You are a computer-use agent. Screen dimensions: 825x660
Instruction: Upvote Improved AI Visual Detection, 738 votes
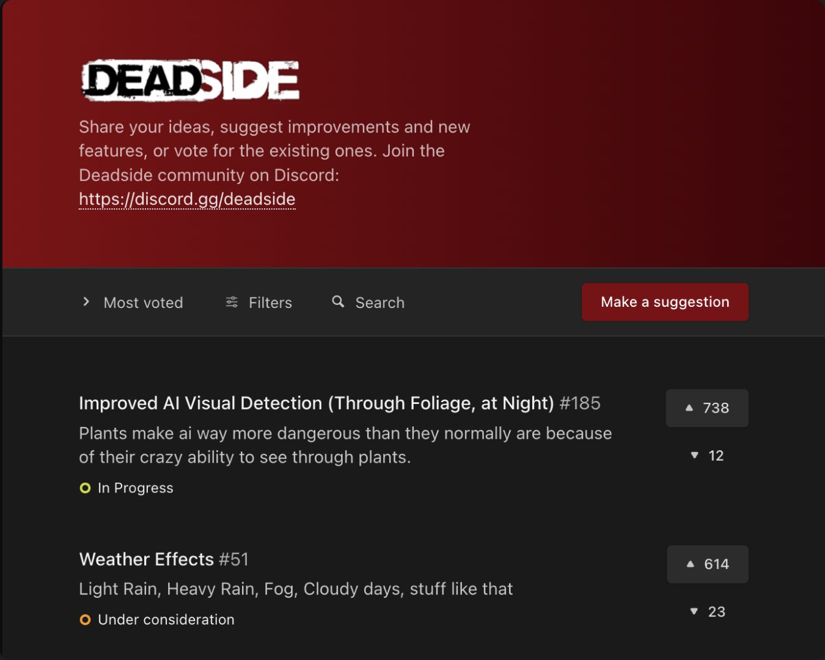[x=707, y=408]
